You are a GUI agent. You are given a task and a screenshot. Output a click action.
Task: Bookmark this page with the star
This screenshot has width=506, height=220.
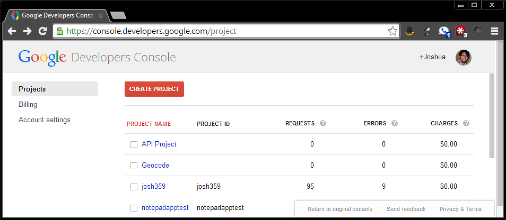pyautogui.click(x=392, y=31)
